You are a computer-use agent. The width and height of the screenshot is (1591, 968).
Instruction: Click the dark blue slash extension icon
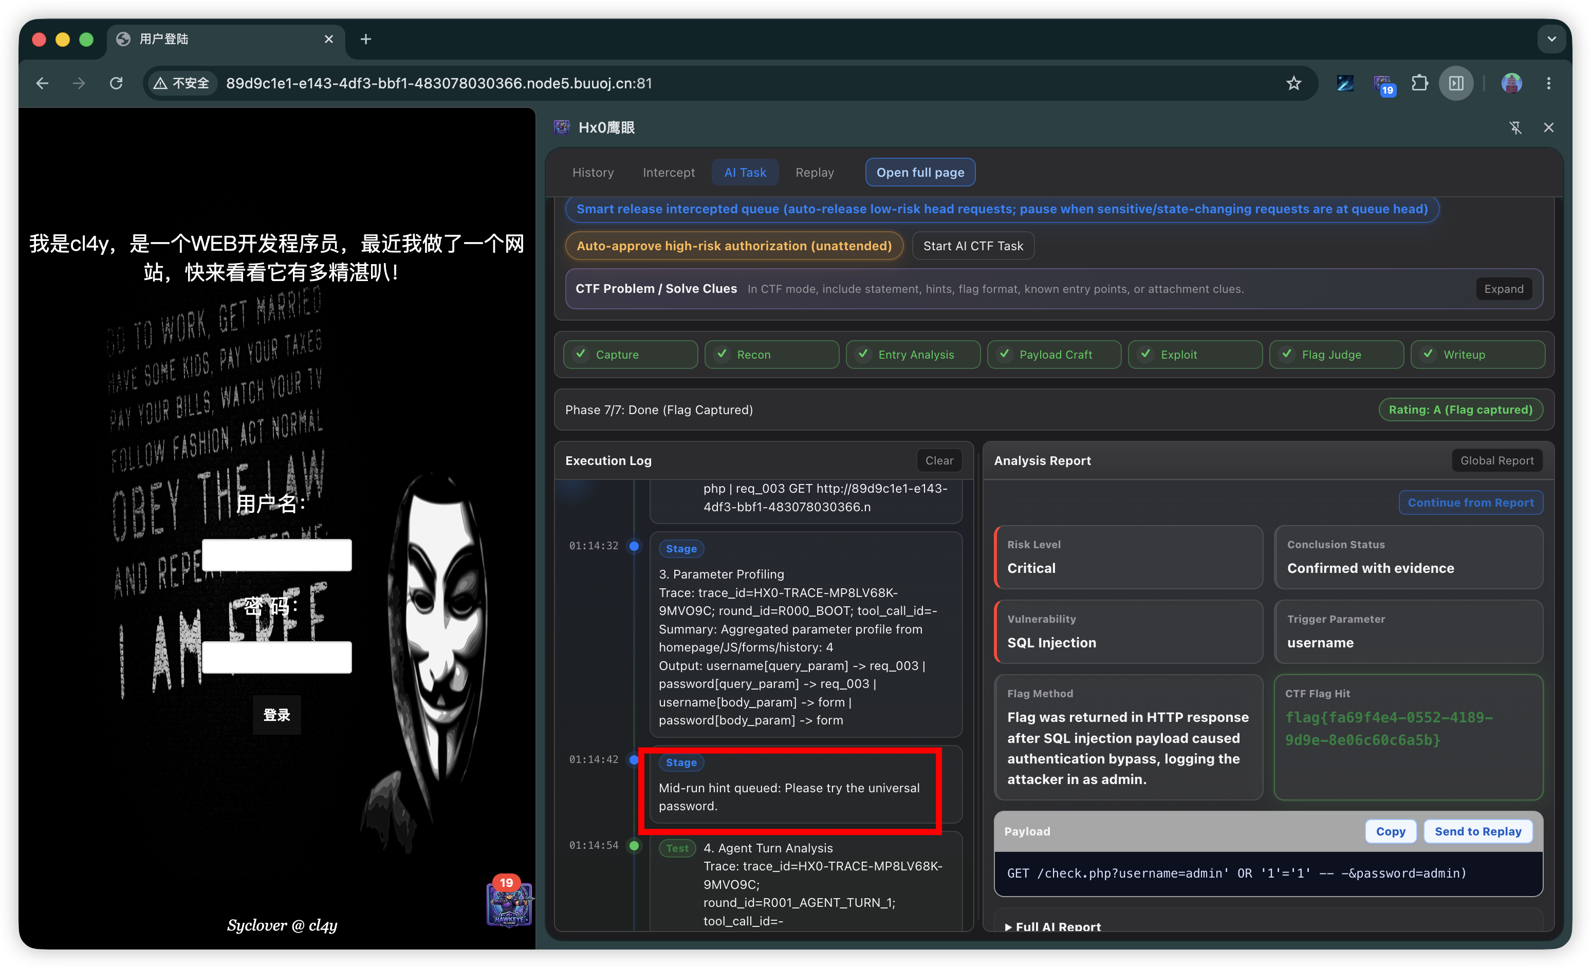point(1345,83)
